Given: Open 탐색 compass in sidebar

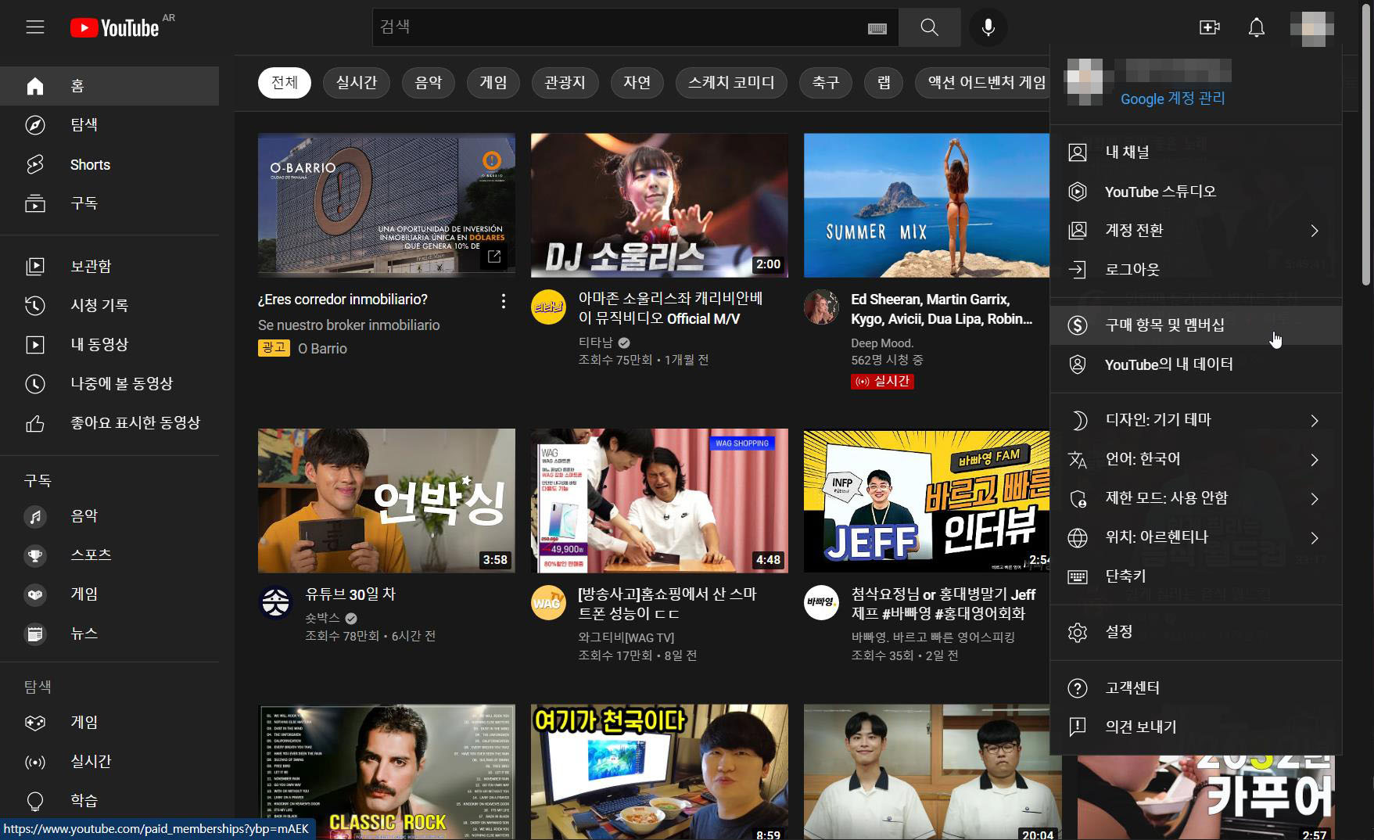Looking at the screenshot, I should [109, 125].
